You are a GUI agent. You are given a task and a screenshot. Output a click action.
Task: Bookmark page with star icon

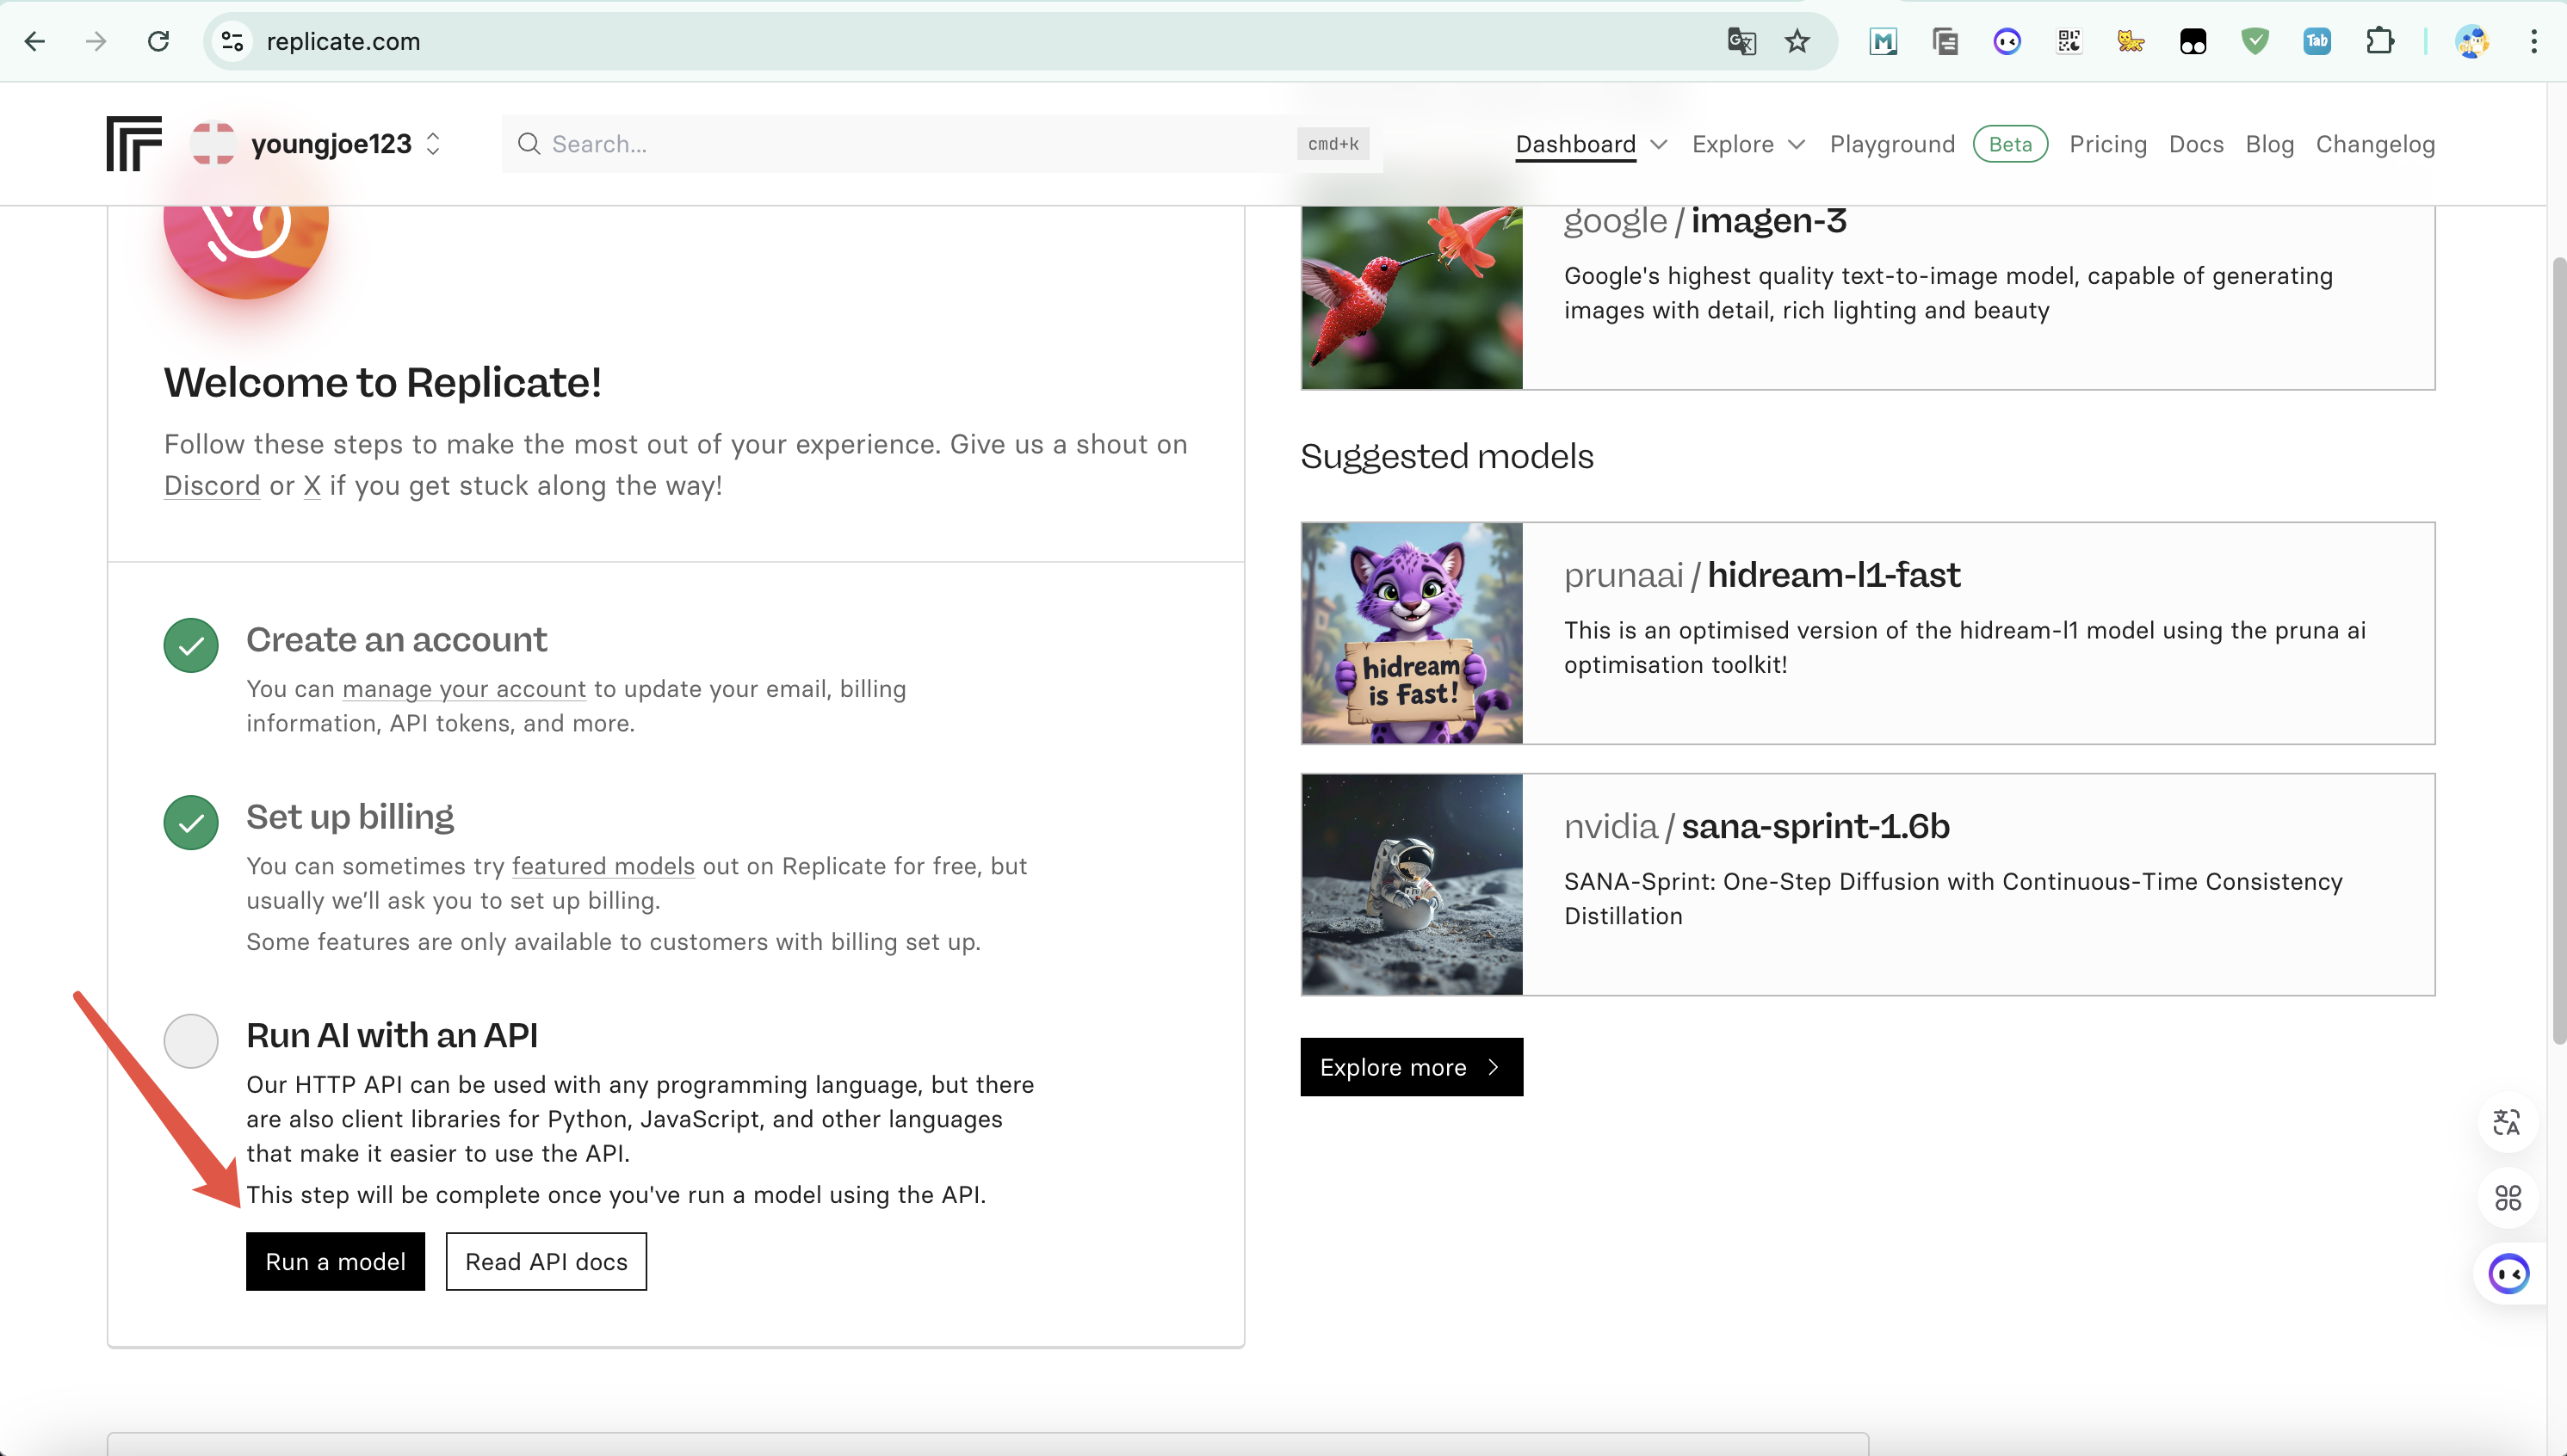pyautogui.click(x=1797, y=41)
